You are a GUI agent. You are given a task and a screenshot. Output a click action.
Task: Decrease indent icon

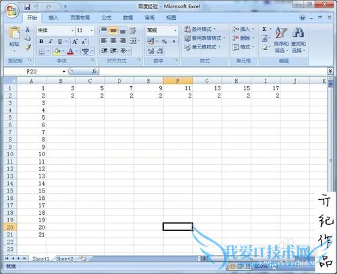(x=104, y=51)
